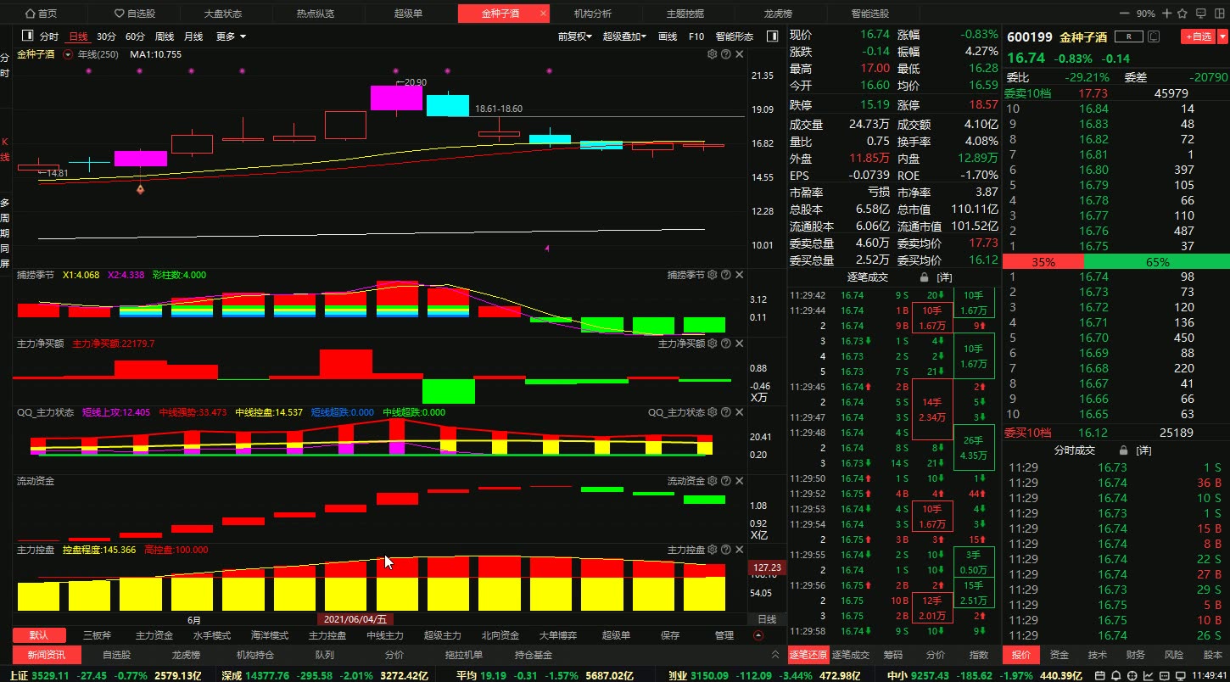Switch chart to 分时 view
The width and height of the screenshot is (1230, 682).
(x=49, y=36)
